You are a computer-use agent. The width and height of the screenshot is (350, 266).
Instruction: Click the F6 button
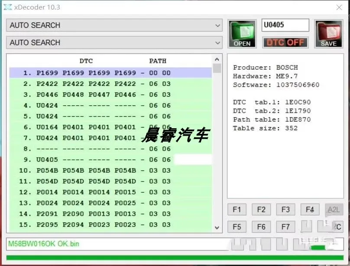pyautogui.click(x=261, y=227)
